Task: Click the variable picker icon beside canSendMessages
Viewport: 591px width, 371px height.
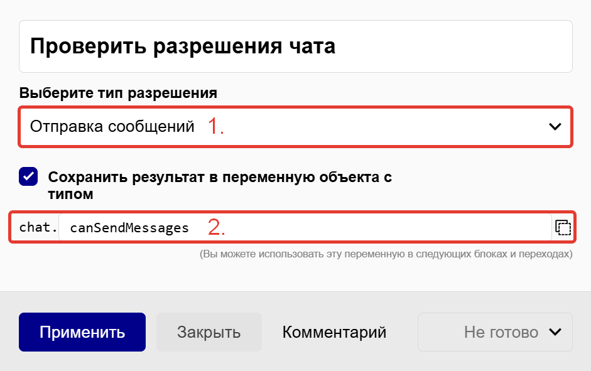Action: pyautogui.click(x=563, y=227)
